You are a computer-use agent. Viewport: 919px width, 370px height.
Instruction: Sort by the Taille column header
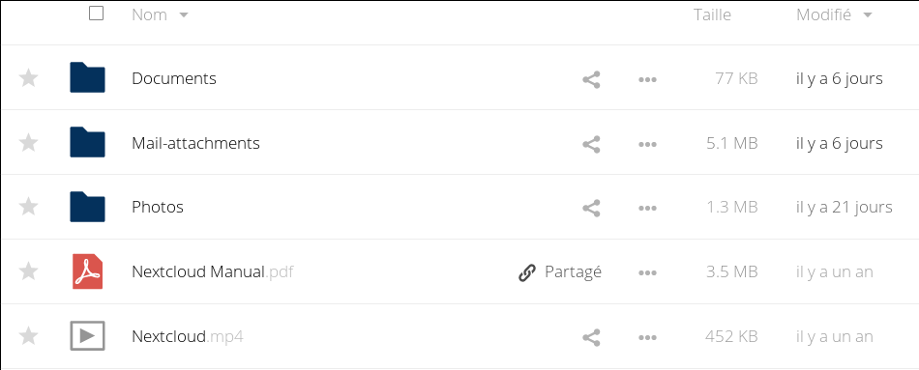tap(712, 14)
